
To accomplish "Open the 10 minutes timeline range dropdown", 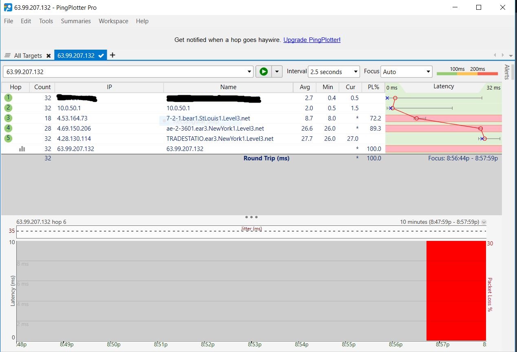I will click(x=484, y=222).
